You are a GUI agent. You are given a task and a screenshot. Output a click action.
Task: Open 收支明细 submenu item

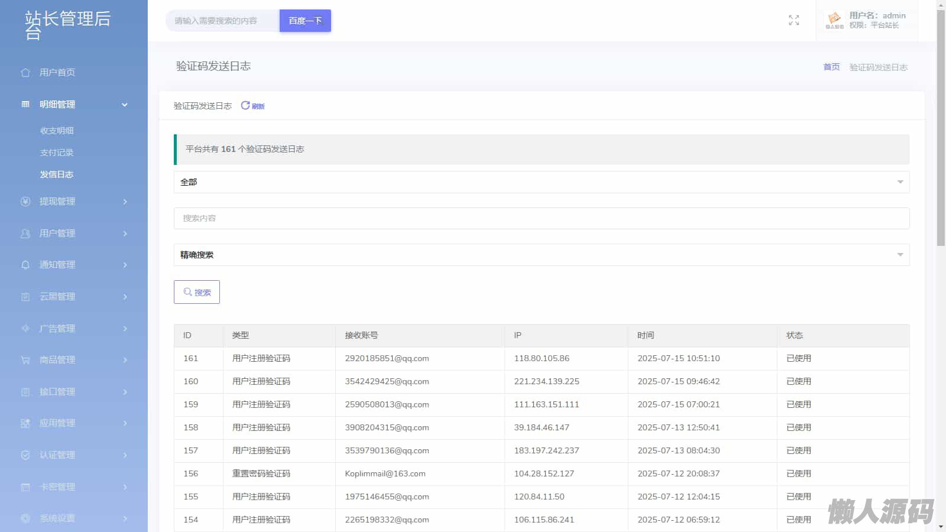tap(57, 131)
